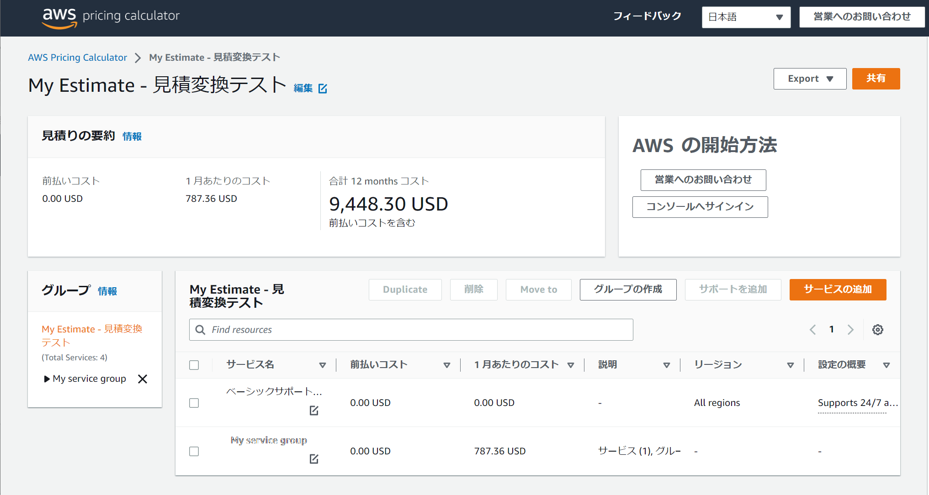
Task: Click the Duplicate button
Action: (405, 290)
